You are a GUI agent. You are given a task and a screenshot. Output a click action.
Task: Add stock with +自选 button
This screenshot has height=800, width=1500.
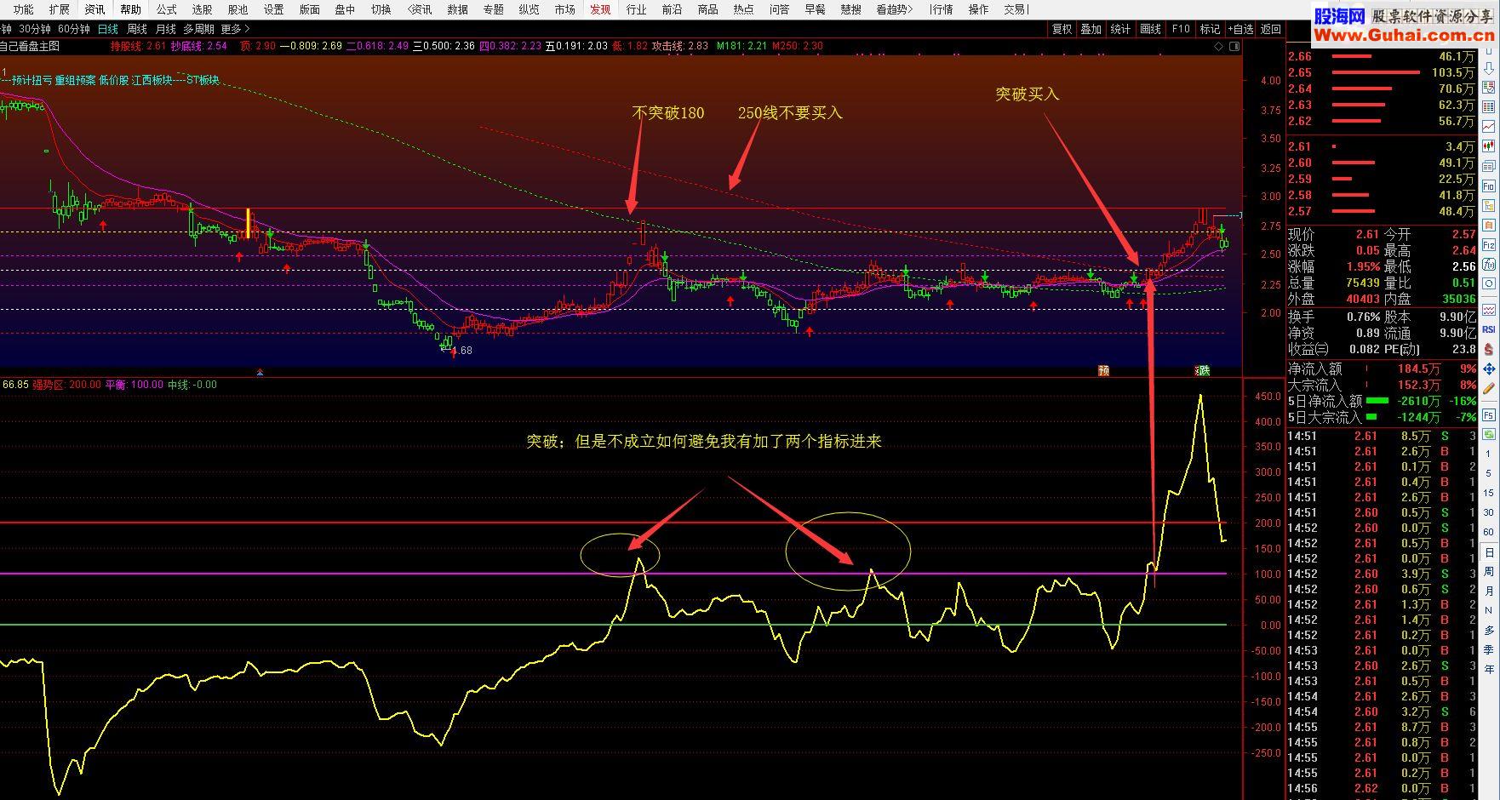tap(1240, 29)
